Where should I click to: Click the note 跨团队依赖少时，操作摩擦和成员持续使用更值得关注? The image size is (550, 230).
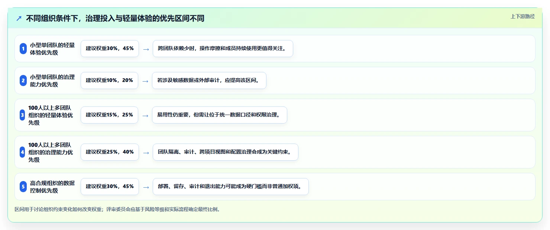[223, 49]
